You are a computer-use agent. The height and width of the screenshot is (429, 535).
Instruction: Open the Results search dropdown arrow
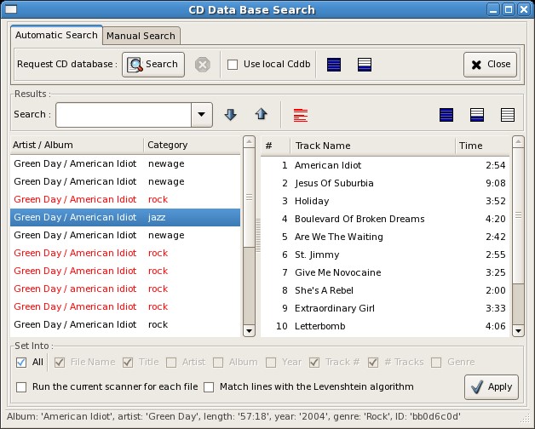201,115
